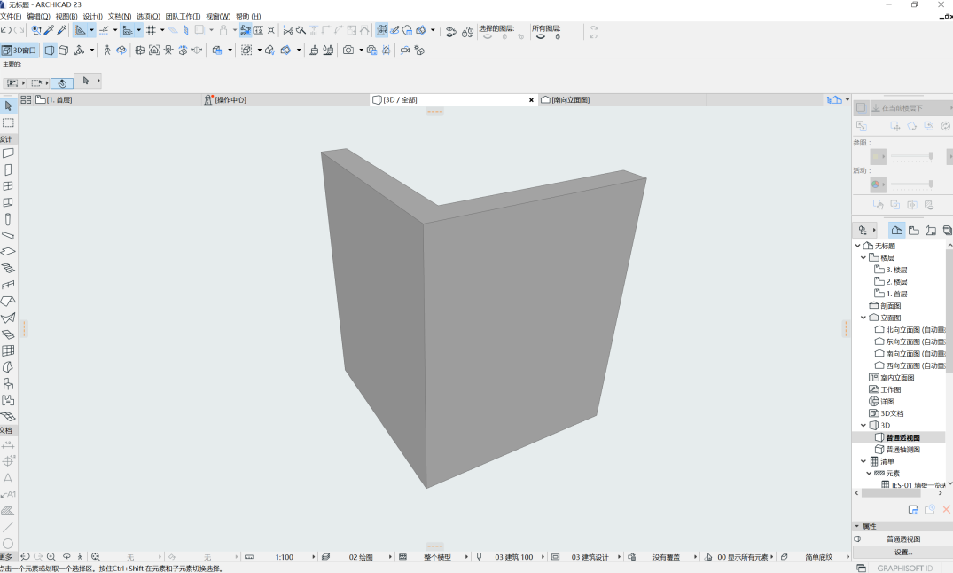The height and width of the screenshot is (573, 953).
Task: Select the Wall tool in toolbox
Action: pyautogui.click(x=8, y=153)
